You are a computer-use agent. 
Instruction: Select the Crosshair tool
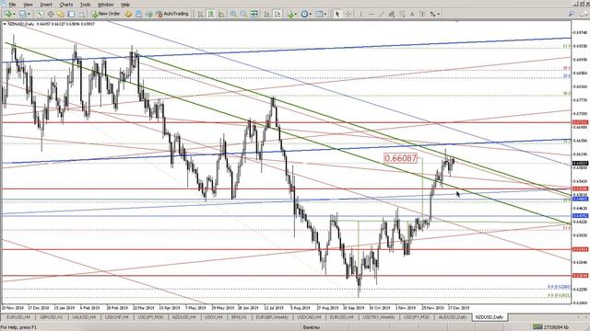tap(348, 14)
